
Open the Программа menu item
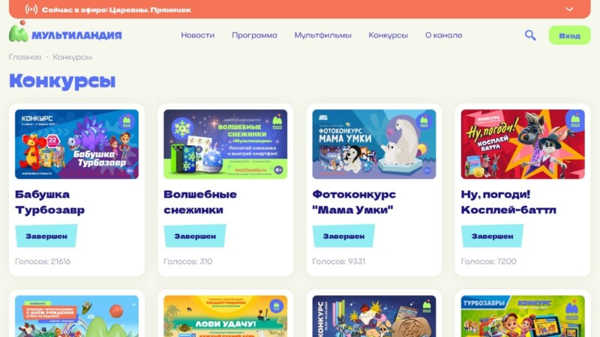coord(254,35)
